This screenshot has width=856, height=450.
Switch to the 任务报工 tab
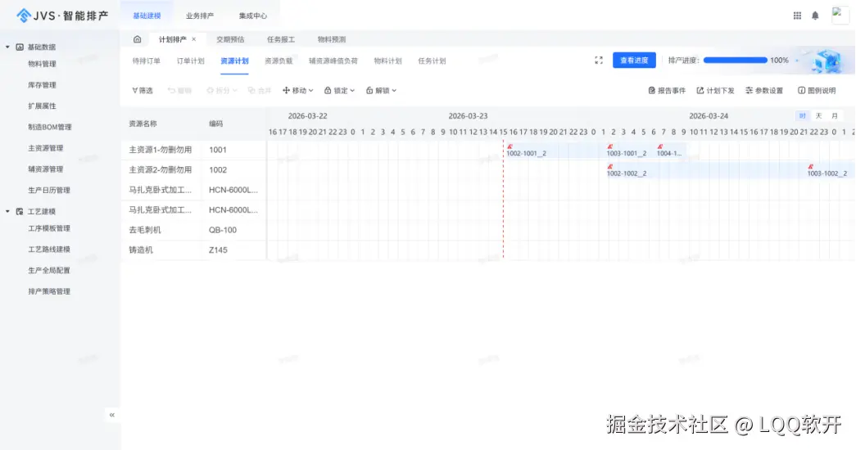(x=281, y=39)
